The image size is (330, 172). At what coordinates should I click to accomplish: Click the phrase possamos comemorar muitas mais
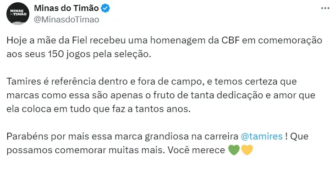pyautogui.click(x=86, y=150)
